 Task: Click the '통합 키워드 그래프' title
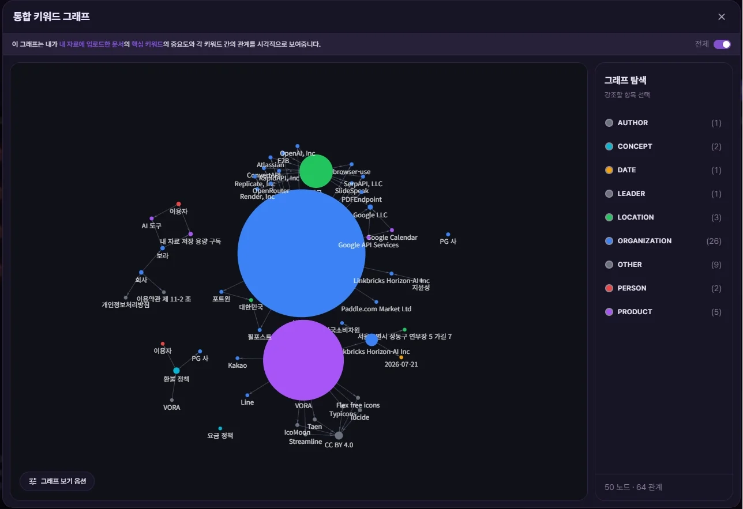[51, 17]
